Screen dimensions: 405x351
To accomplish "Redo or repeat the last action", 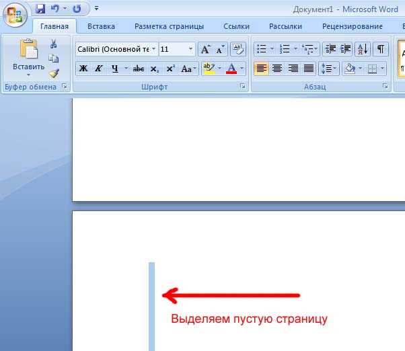I will (77, 9).
